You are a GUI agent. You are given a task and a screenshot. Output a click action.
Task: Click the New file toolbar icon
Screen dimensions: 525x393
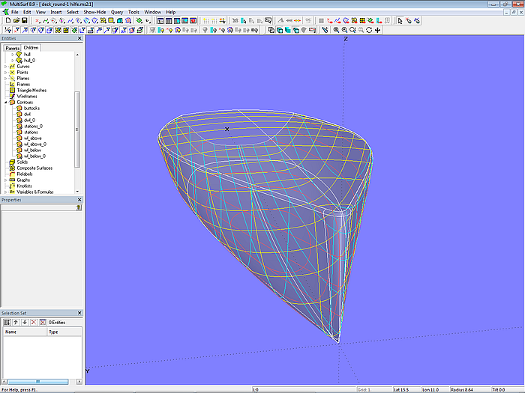[x=7, y=21]
